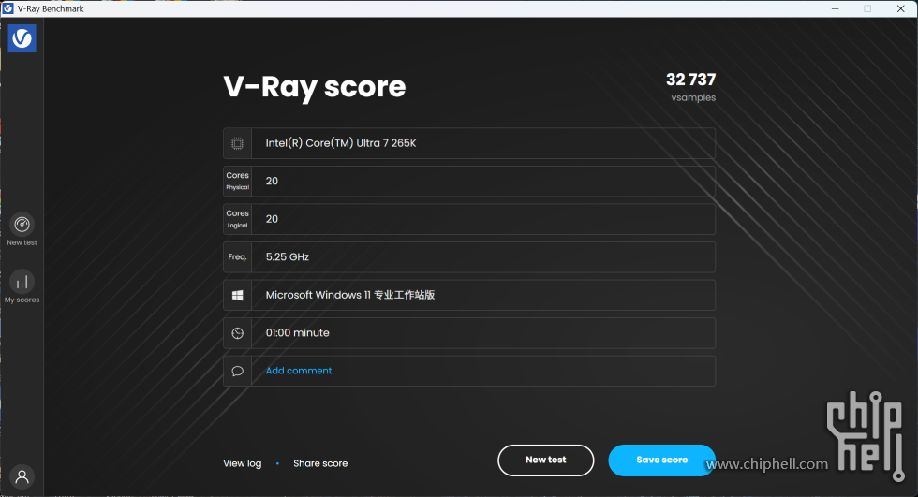The height and width of the screenshot is (497, 918).
Task: Click the V-Ray Benchmark title bar app icon
Action: [x=8, y=8]
